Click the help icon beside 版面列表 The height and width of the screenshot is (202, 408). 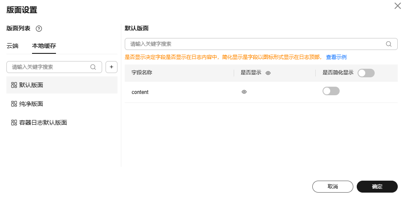pos(39,29)
